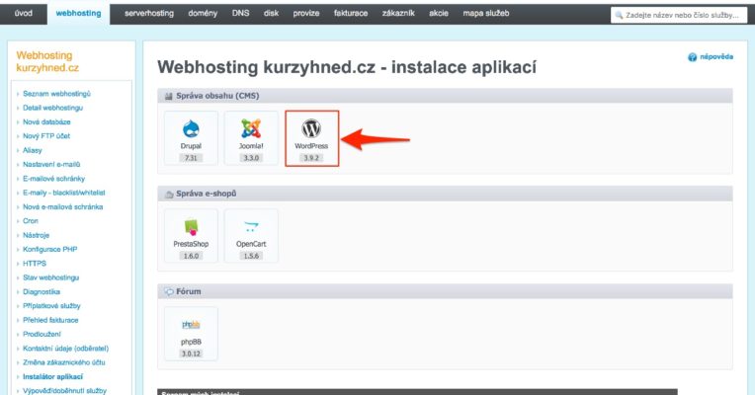Open Nástroje in the sidebar
The width and height of the screenshot is (755, 395).
(37, 235)
